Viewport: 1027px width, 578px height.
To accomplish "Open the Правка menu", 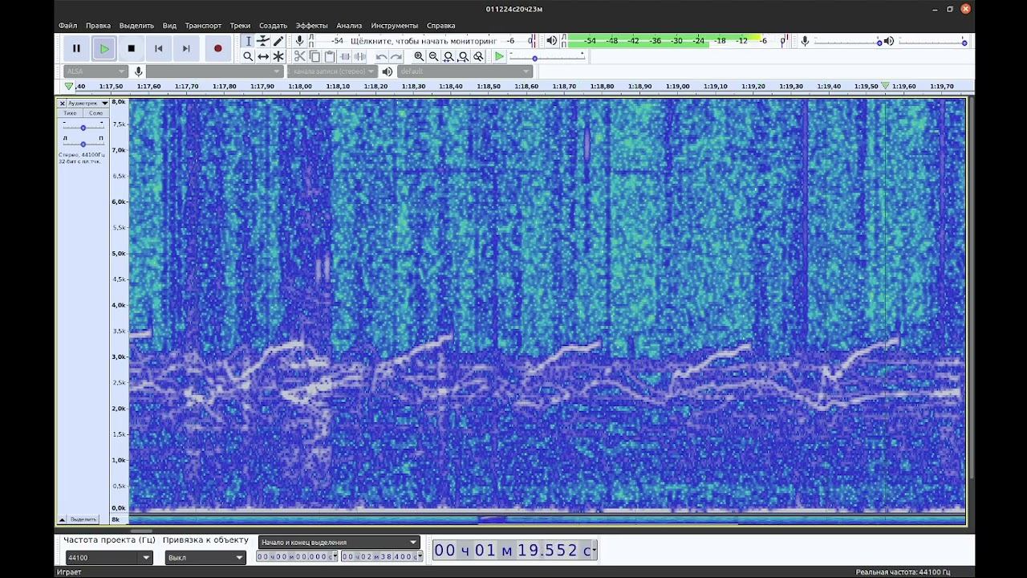I will point(98,26).
